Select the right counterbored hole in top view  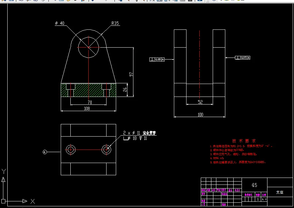point(106,150)
